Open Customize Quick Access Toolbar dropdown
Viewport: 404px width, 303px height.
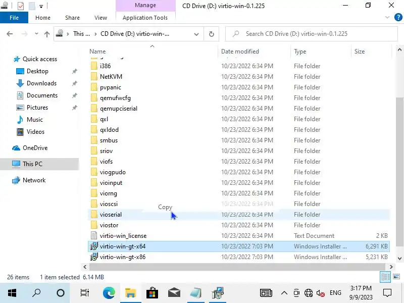click(41, 6)
